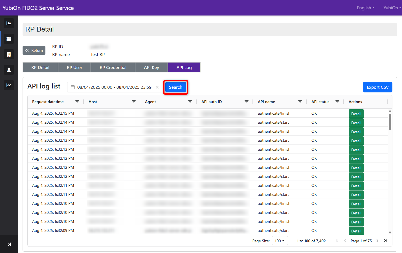Clear the date range with the X icon

point(157,87)
